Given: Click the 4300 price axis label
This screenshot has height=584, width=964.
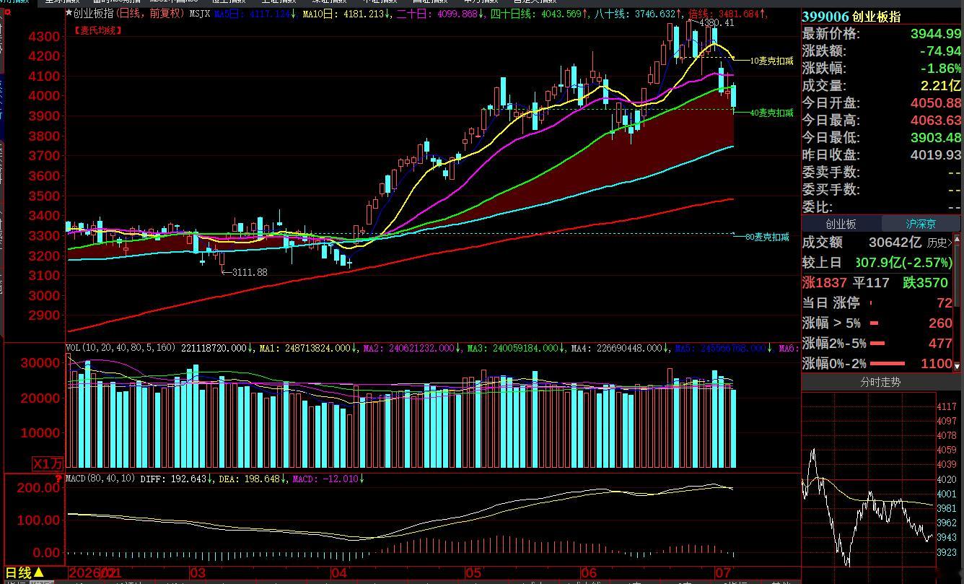Looking at the screenshot, I should 44,36.
